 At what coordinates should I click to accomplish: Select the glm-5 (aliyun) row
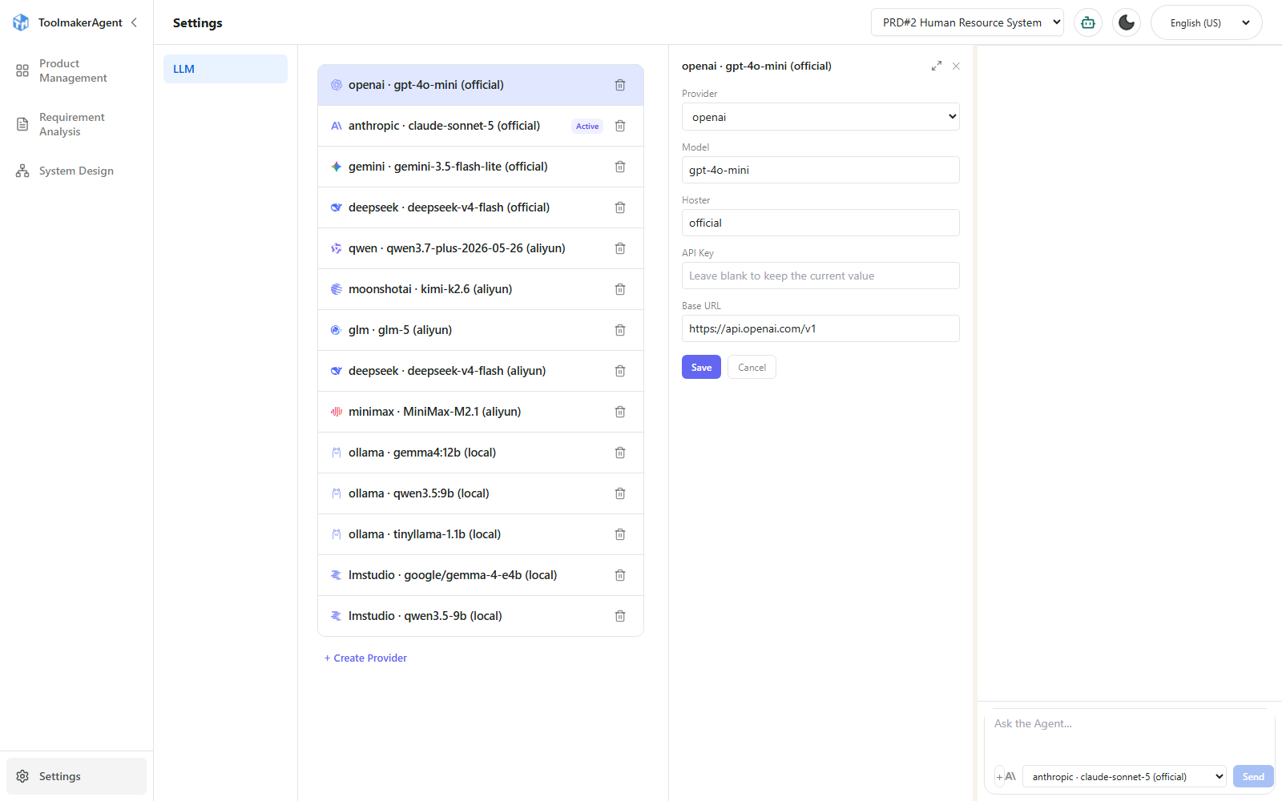click(x=481, y=330)
